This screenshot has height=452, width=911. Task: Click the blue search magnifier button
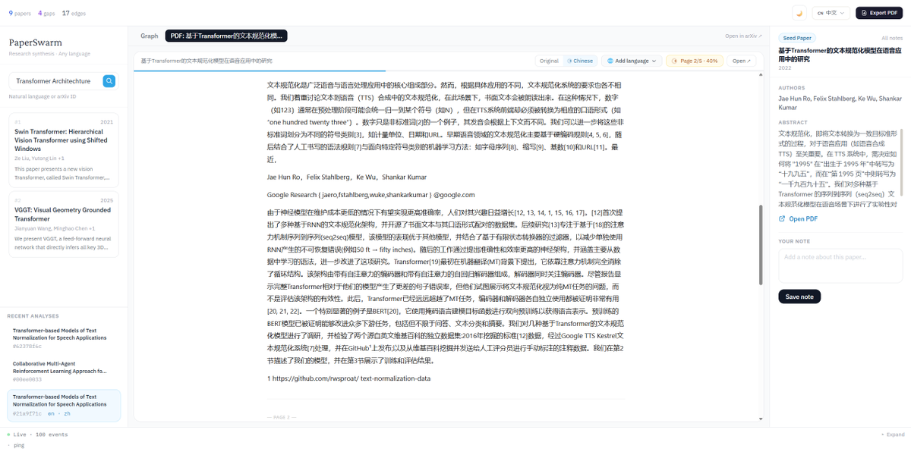pos(109,81)
